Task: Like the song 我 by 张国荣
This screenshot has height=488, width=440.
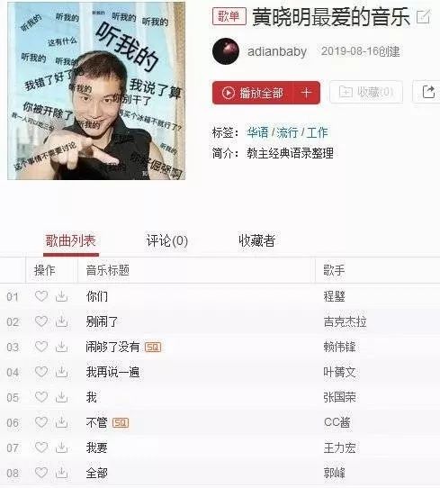Action: tap(41, 397)
